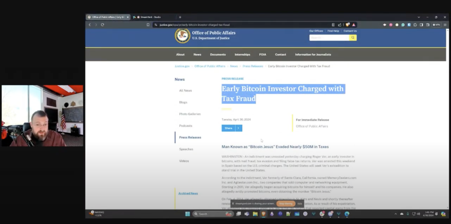
Task: Click the pink circular extension icon
Action: click(391, 25)
